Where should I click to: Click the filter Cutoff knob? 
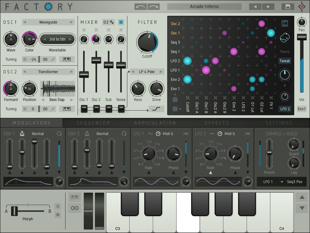[x=147, y=42]
